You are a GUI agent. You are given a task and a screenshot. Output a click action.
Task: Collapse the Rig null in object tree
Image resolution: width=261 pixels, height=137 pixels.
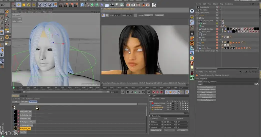click(198, 18)
